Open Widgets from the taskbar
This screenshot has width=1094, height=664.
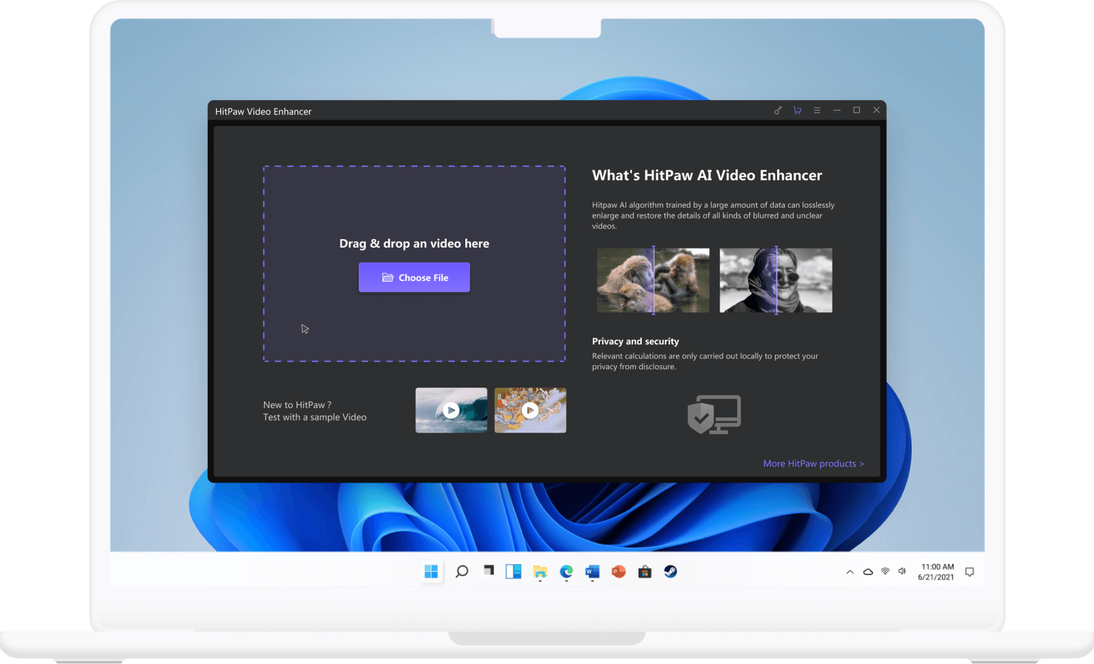coord(514,572)
